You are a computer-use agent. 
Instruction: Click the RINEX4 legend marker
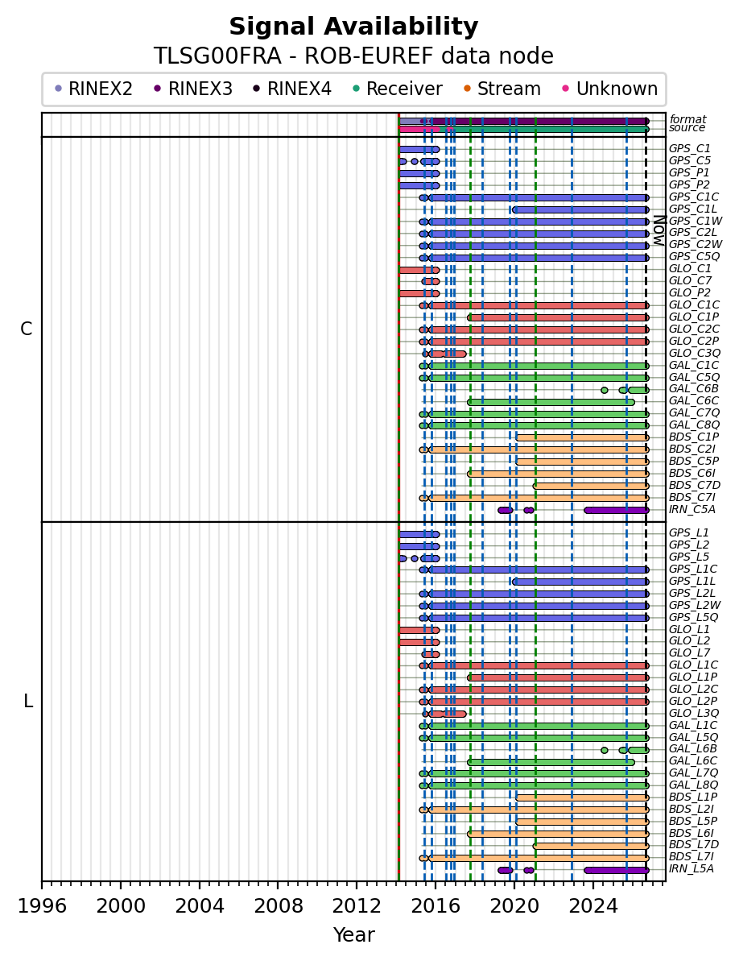point(257,89)
